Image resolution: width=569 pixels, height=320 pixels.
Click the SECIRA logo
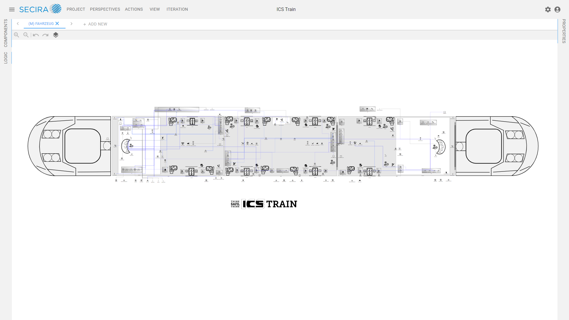pos(40,9)
